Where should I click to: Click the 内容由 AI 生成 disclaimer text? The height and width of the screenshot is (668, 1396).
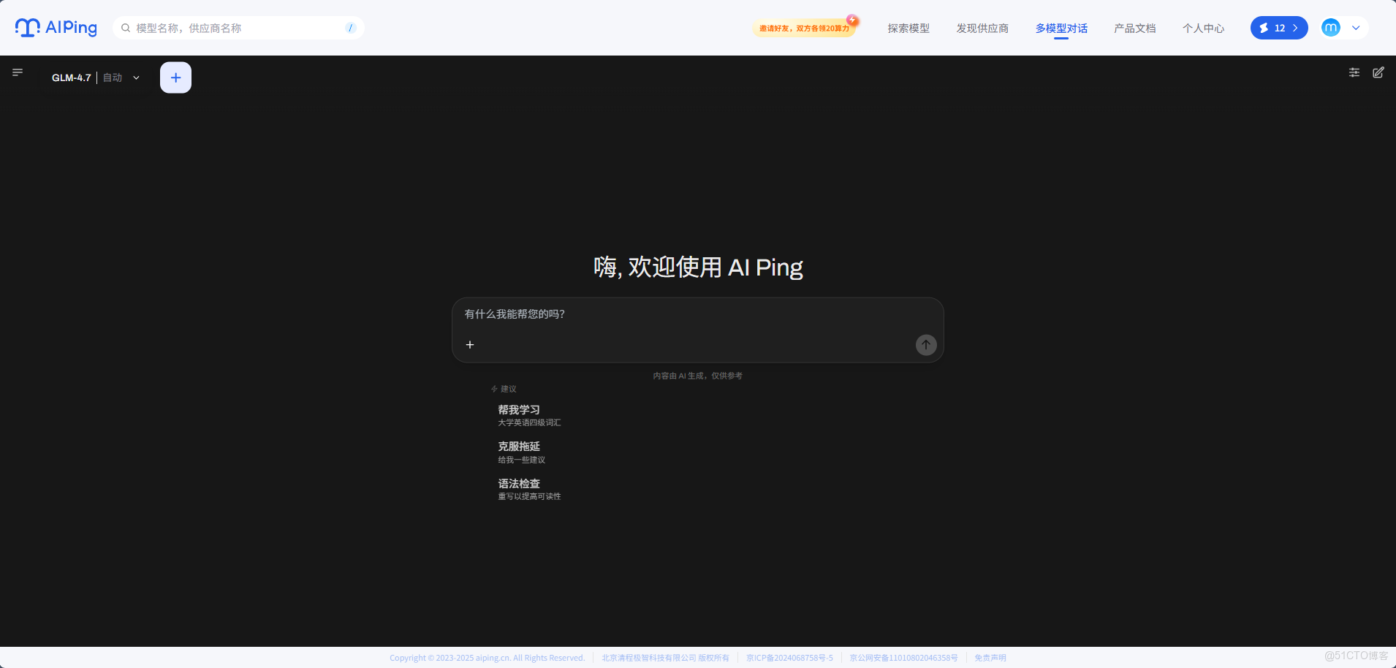click(697, 376)
